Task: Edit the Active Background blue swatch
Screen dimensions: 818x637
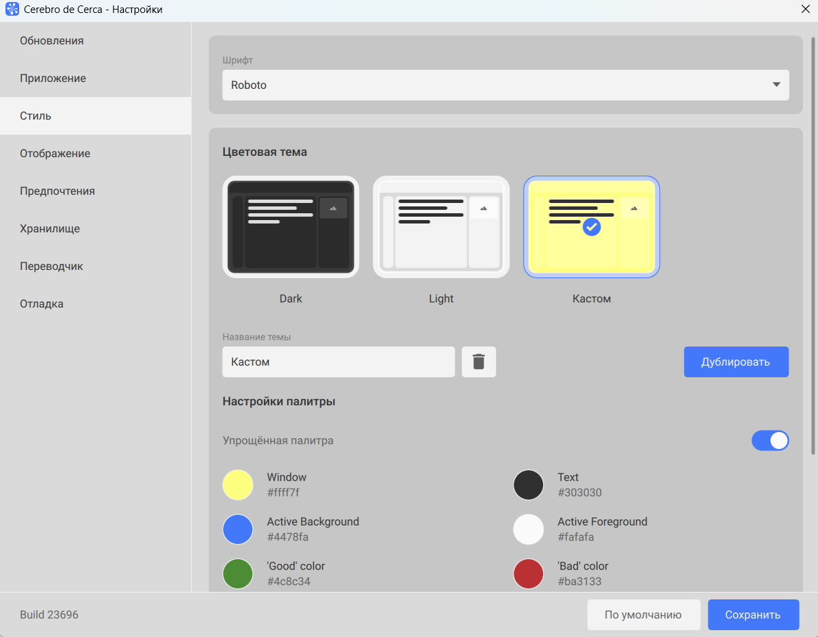Action: click(238, 529)
